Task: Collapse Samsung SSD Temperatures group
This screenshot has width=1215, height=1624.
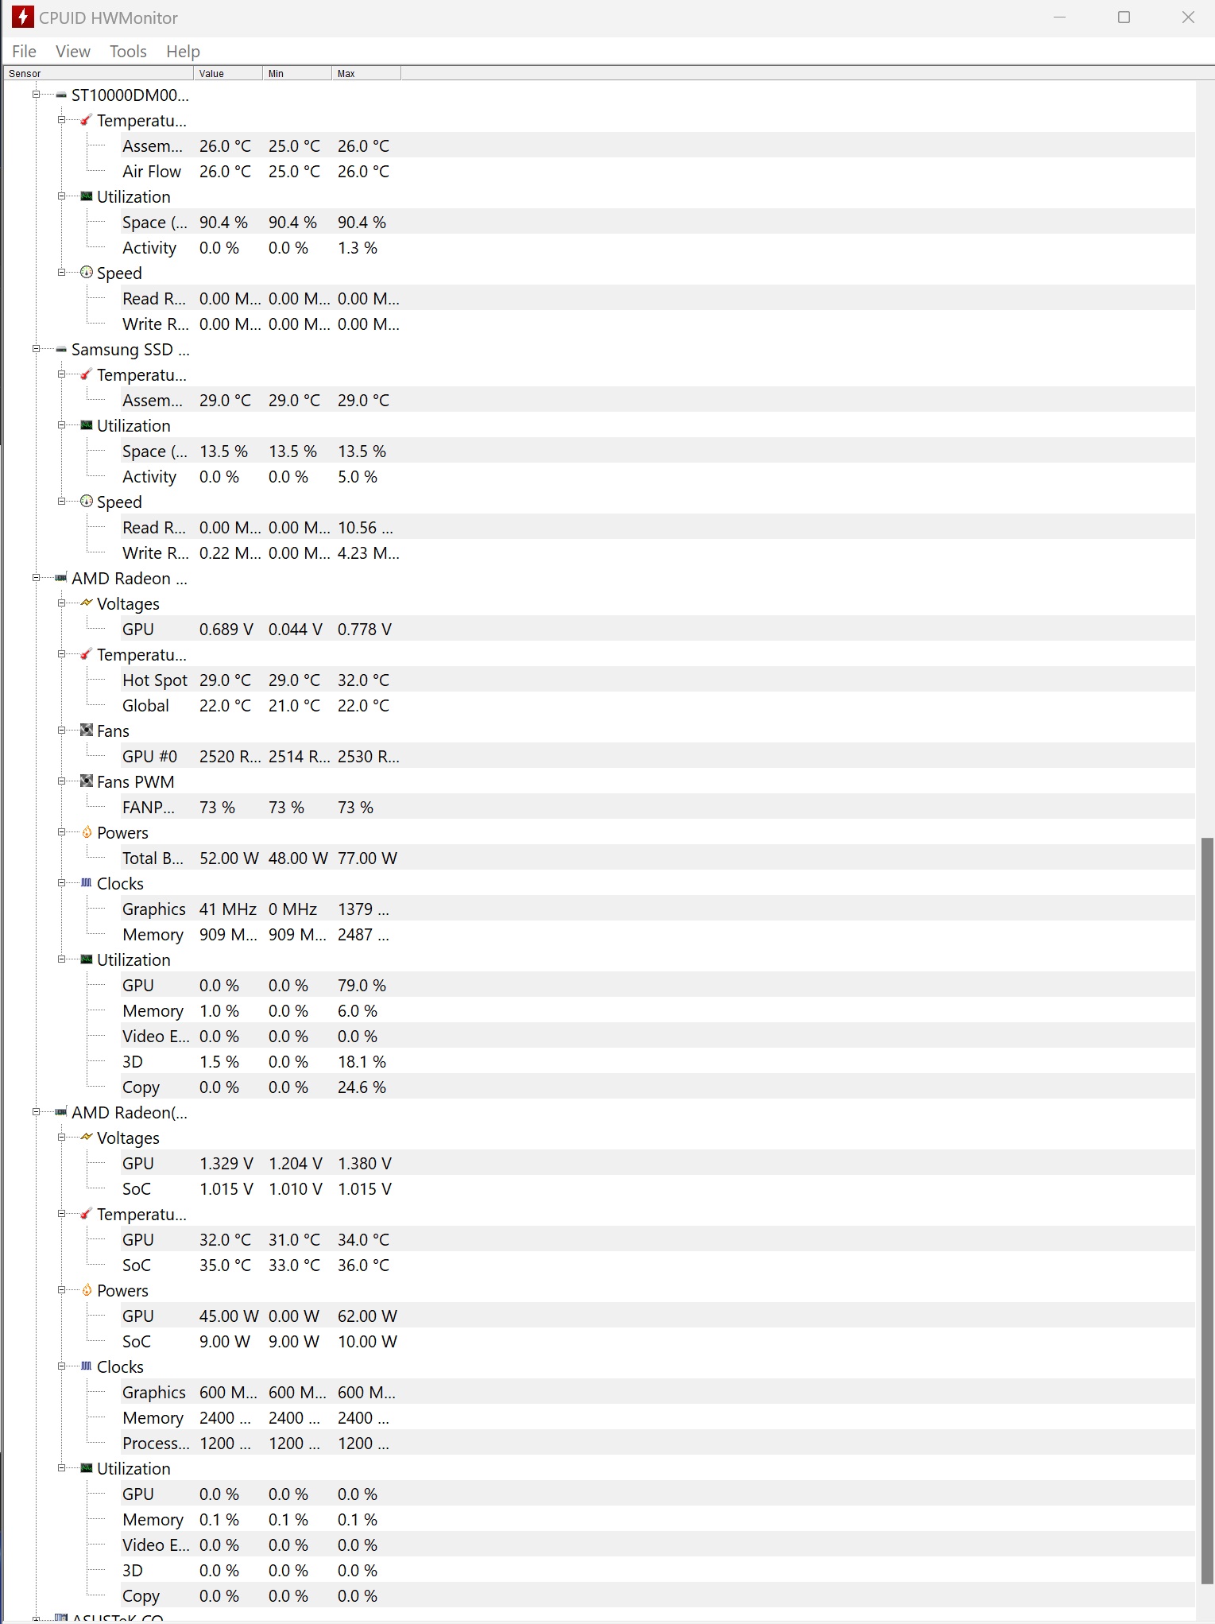Action: (61, 374)
